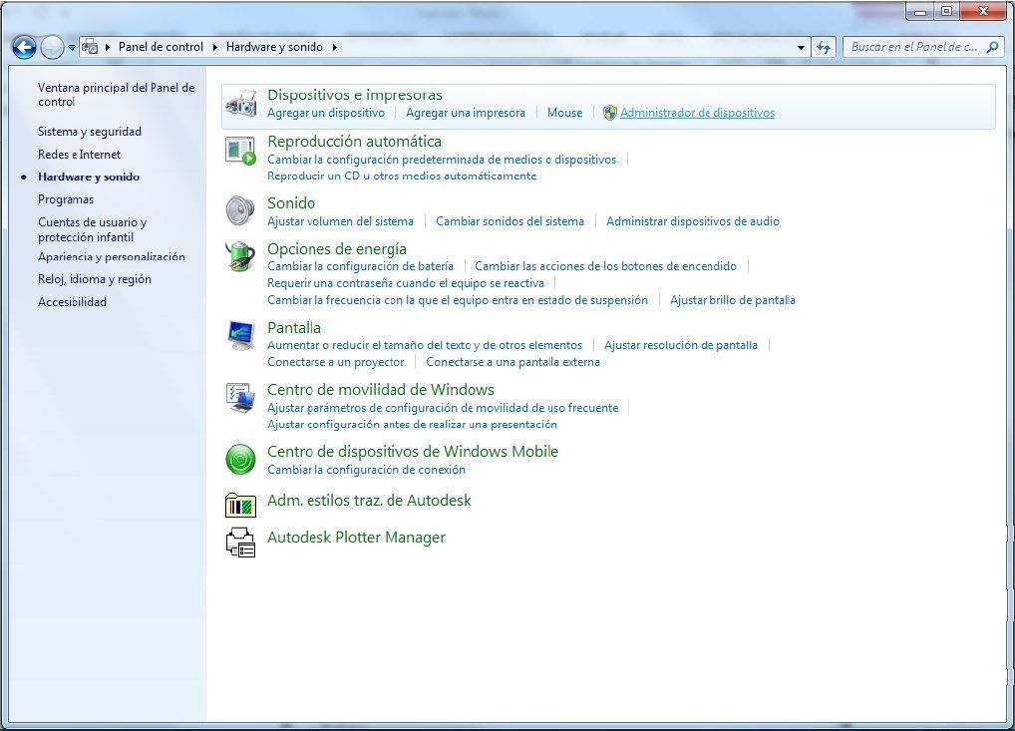1015x731 pixels.
Task: Click the refresh icon beside address bar
Action: [824, 47]
